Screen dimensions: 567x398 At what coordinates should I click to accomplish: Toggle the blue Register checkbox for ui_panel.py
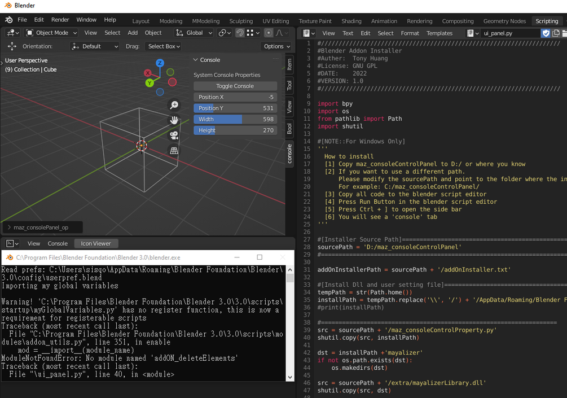pos(547,33)
